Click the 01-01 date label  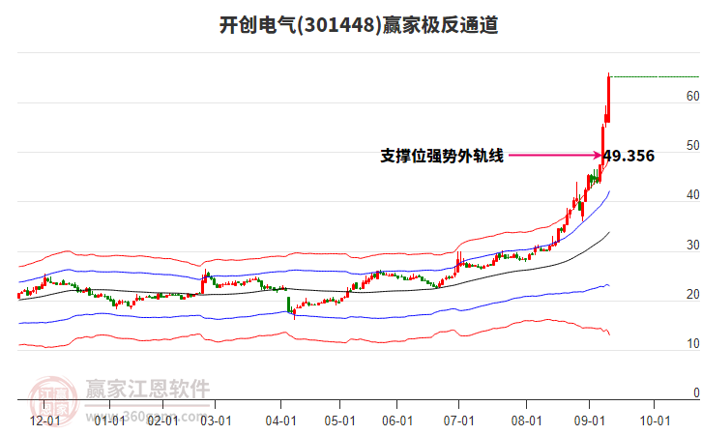tap(109, 420)
